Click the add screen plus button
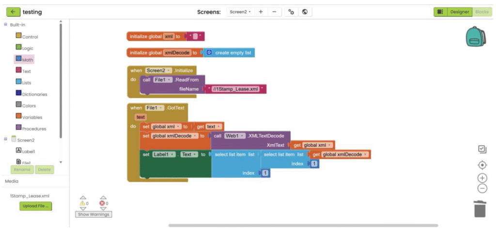496x231 pixels. click(x=261, y=12)
